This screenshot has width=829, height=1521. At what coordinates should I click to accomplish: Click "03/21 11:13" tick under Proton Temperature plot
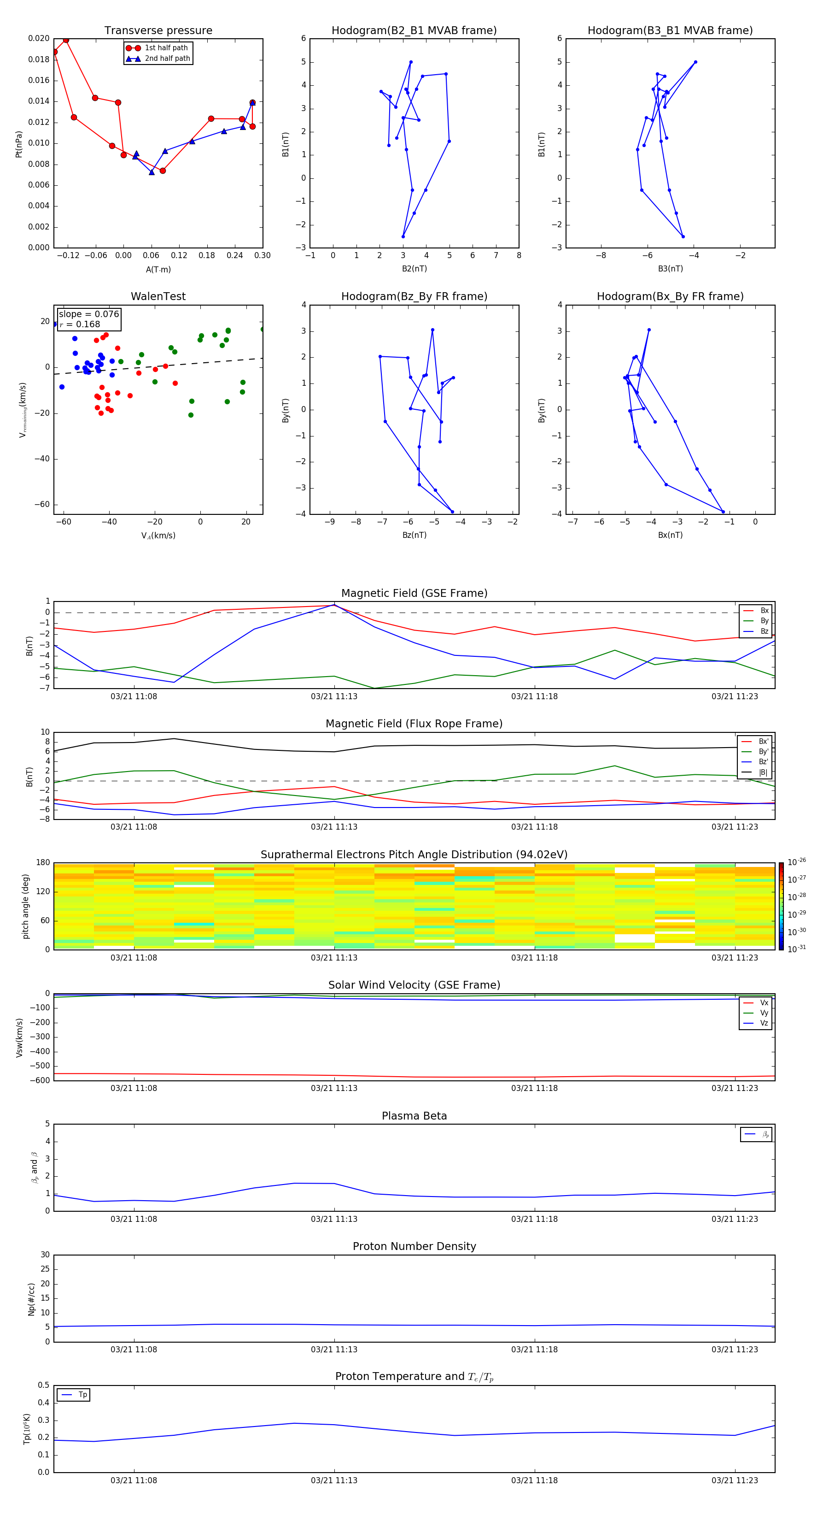point(334,1480)
